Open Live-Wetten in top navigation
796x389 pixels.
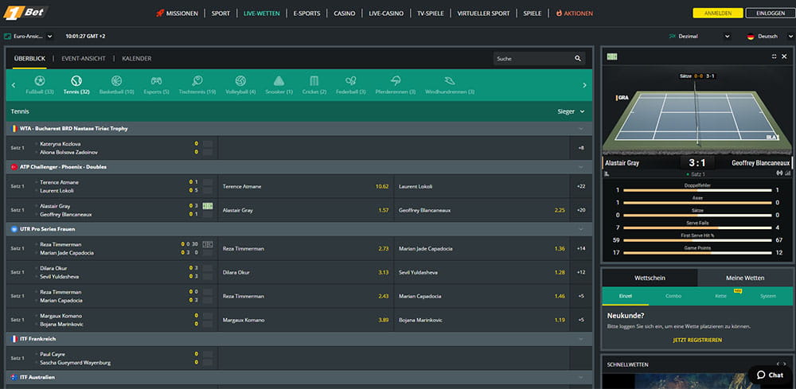(x=261, y=14)
